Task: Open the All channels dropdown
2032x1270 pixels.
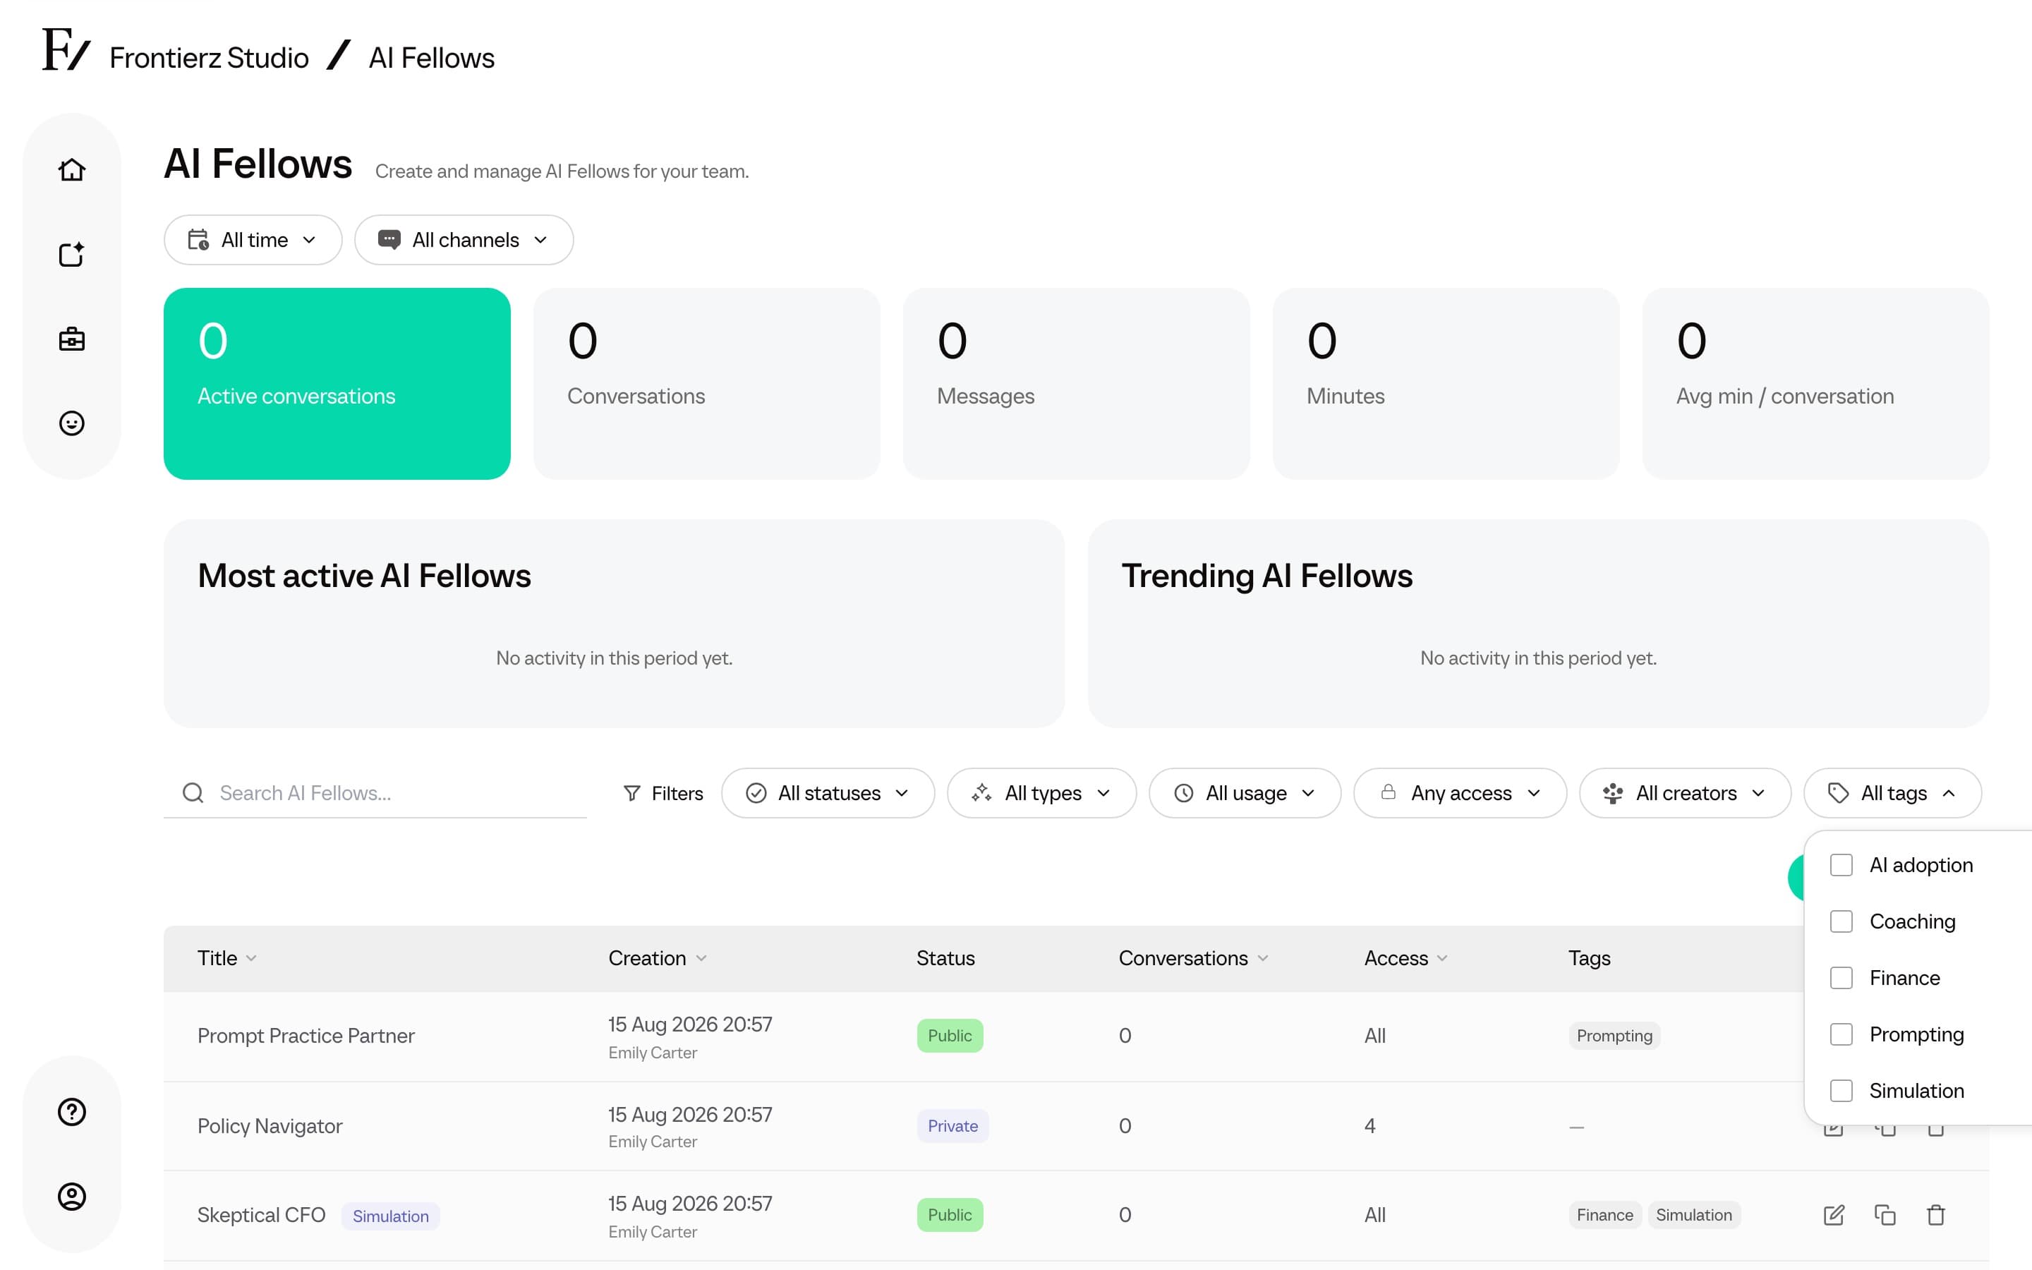Action: (464, 240)
